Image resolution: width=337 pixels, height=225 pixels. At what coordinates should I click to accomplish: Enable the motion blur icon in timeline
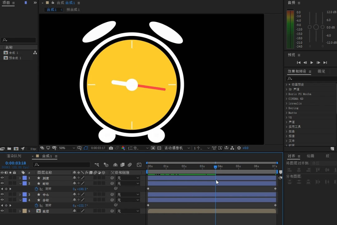pos(129,165)
